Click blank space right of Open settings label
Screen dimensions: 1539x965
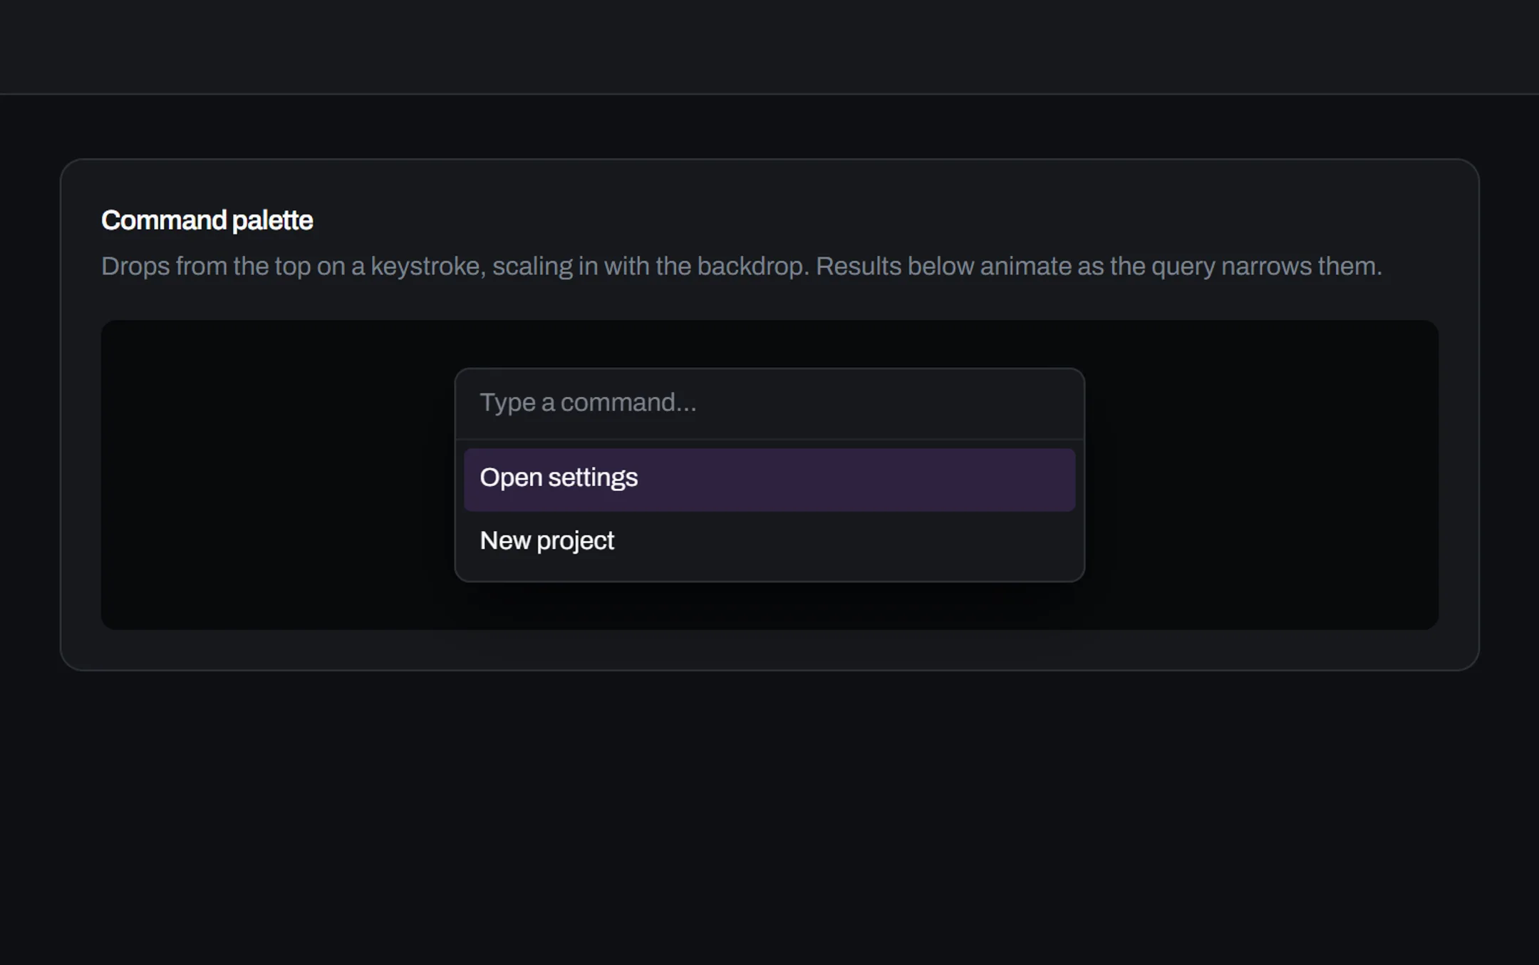tap(855, 480)
